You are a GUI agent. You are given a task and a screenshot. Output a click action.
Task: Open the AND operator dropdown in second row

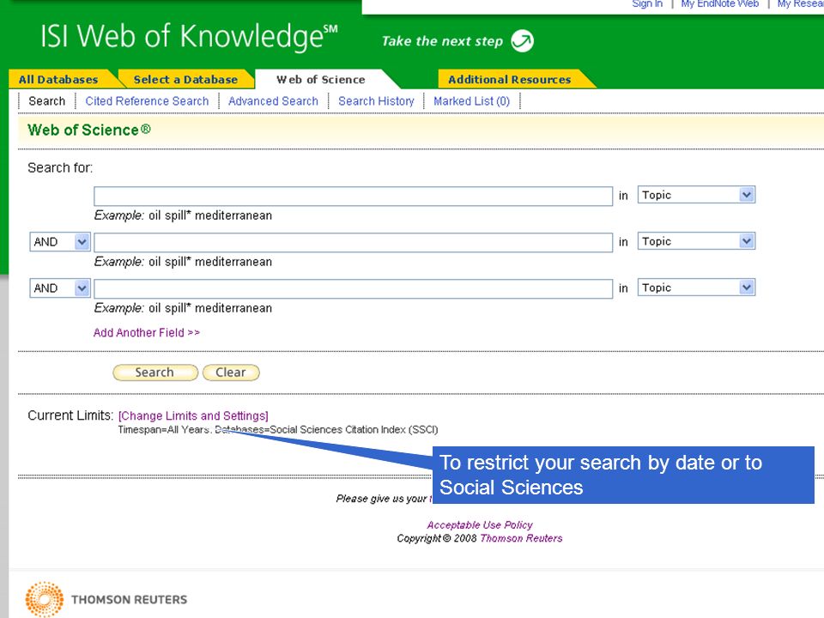60,242
